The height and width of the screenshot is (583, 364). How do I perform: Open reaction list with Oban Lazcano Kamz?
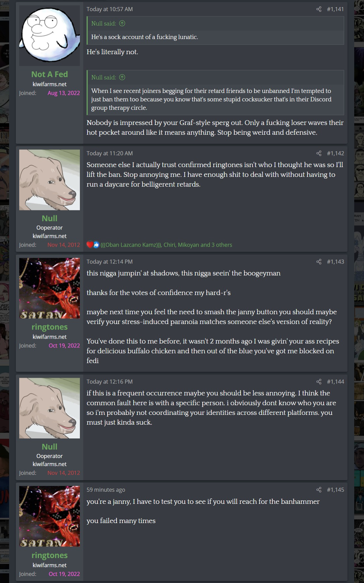pos(166,245)
